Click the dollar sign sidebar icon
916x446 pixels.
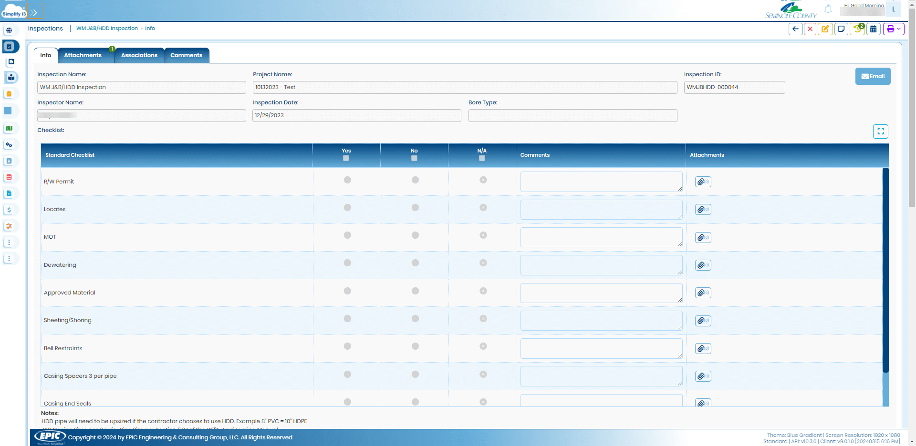click(9, 210)
